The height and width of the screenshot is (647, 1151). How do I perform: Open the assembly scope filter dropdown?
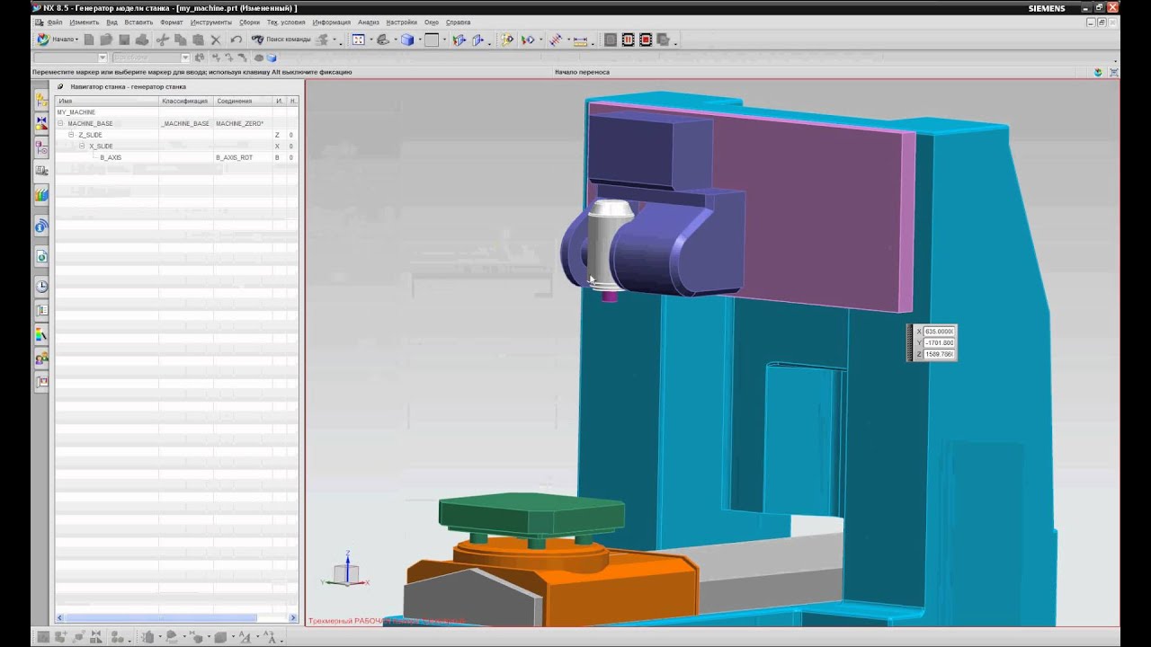pos(150,58)
